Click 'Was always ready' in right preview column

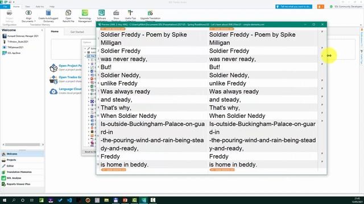234,92
